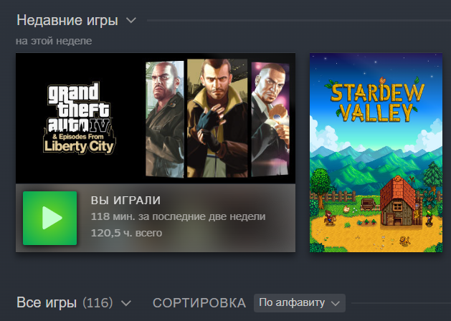The image size is (451, 321).
Task: Click the Недавние игры section heading
Action: (x=67, y=20)
